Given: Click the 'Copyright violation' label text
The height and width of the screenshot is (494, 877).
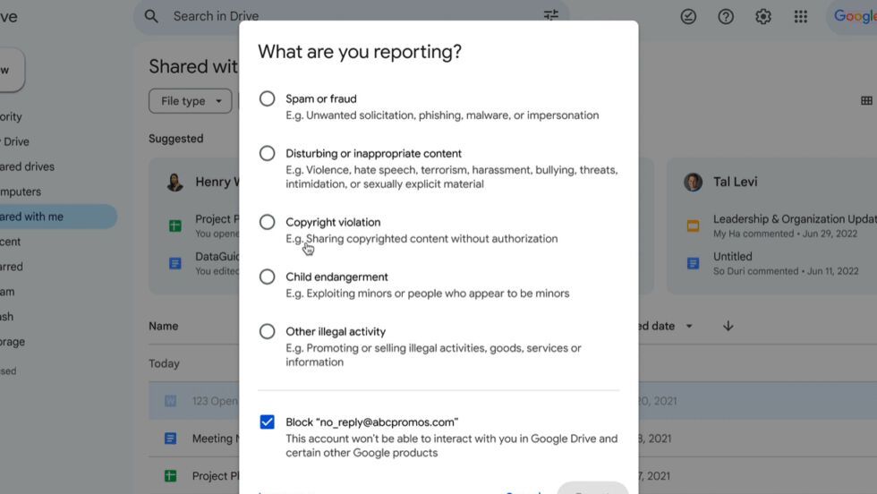Looking at the screenshot, I should click(x=333, y=222).
